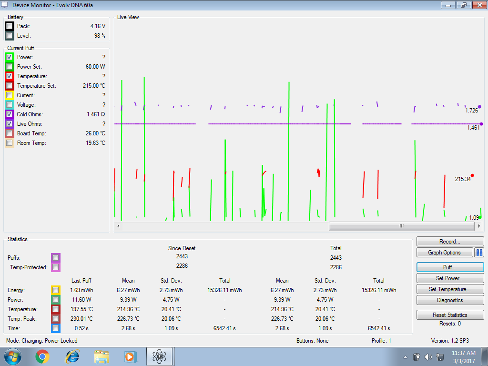
Task: Click the Last Puff time value 0.52 s
Action: [81, 328]
